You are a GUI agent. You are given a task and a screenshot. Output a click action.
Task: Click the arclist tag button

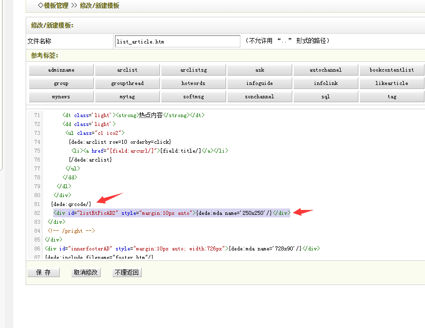coord(127,70)
